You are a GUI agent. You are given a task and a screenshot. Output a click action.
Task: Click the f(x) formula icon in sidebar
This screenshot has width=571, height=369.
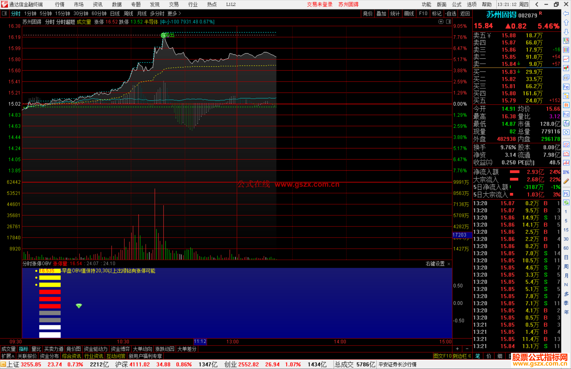[566, 123]
